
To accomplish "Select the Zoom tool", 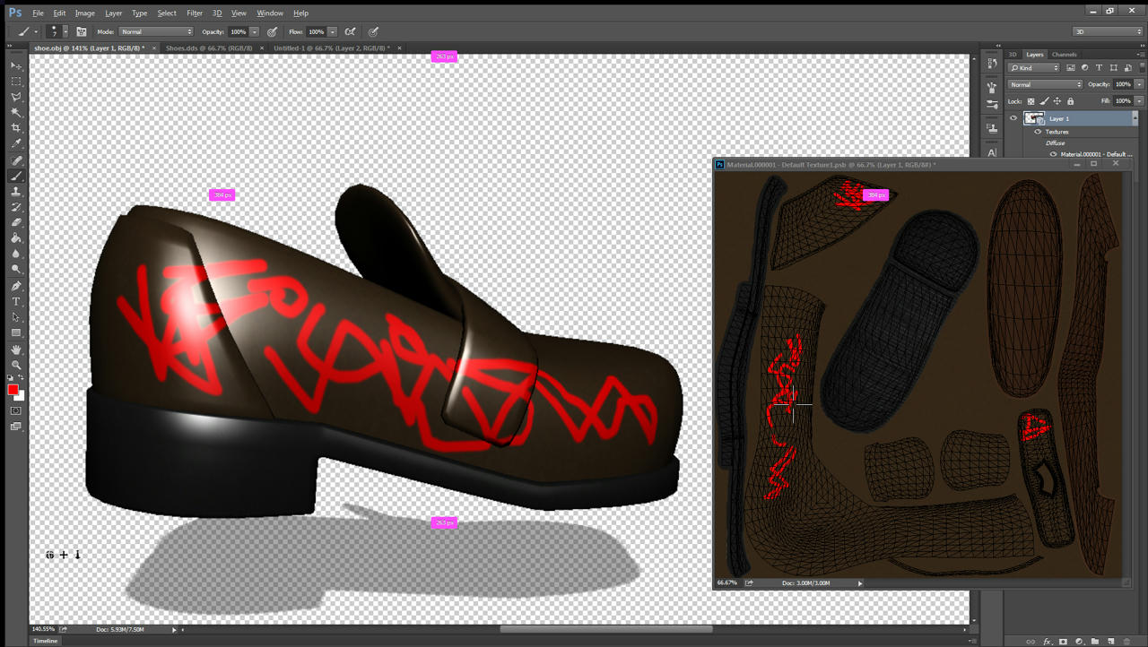I will [x=16, y=365].
